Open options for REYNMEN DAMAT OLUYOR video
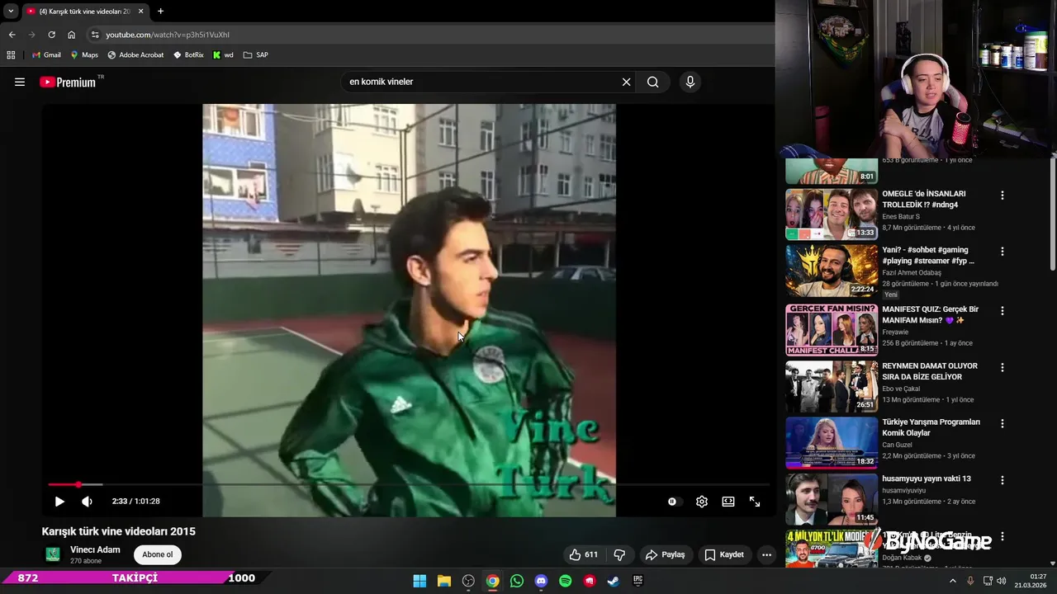Image resolution: width=1057 pixels, height=594 pixels. 1002,367
